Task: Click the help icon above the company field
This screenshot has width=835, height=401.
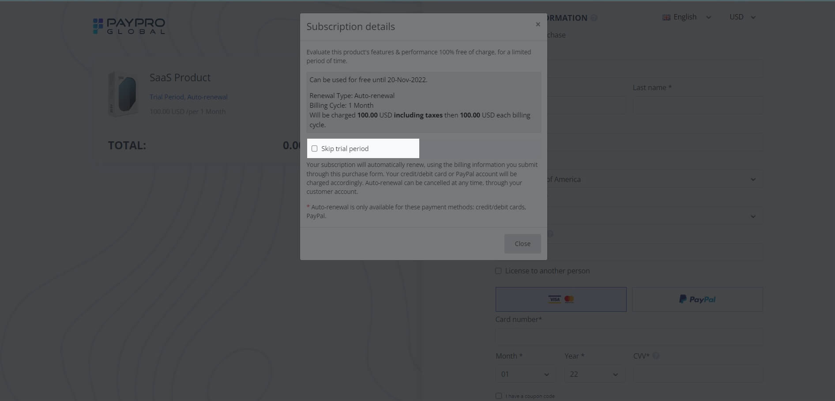Action: pyautogui.click(x=550, y=234)
